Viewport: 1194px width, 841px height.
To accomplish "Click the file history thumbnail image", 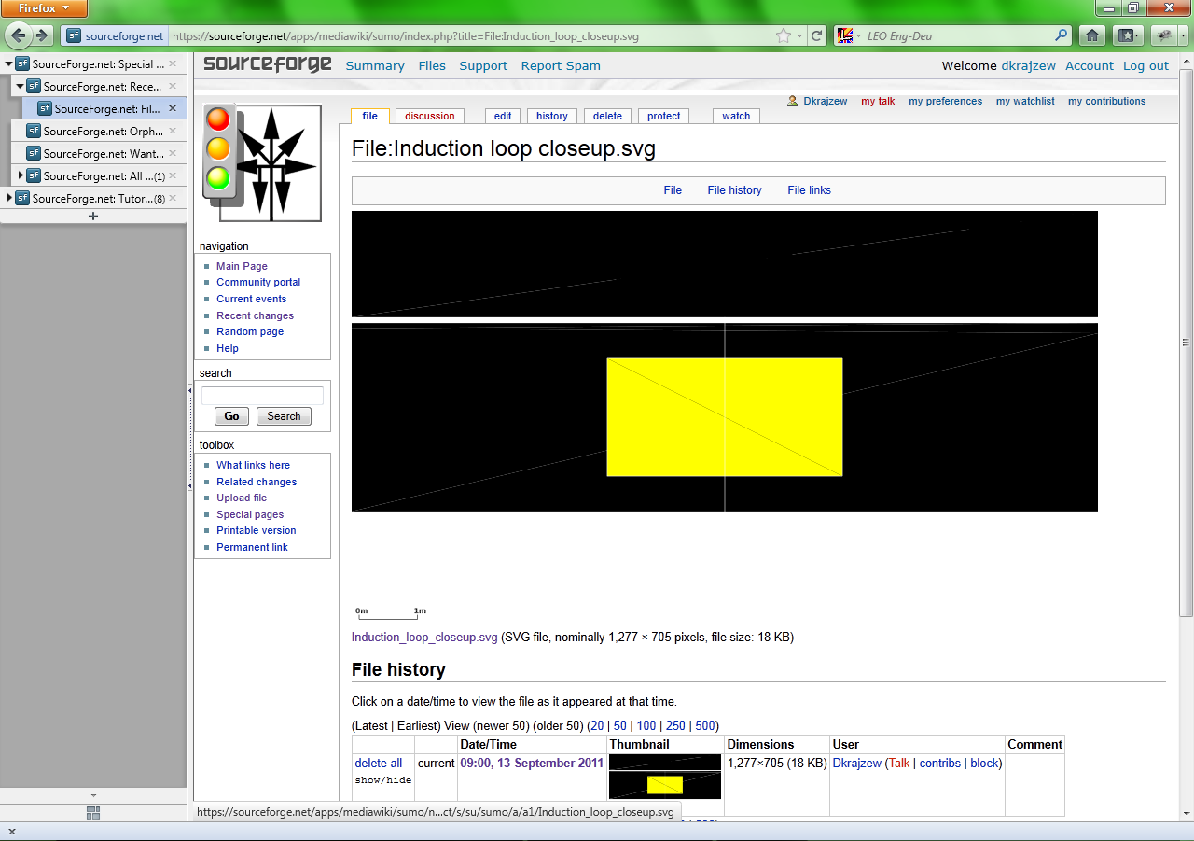I will [665, 777].
